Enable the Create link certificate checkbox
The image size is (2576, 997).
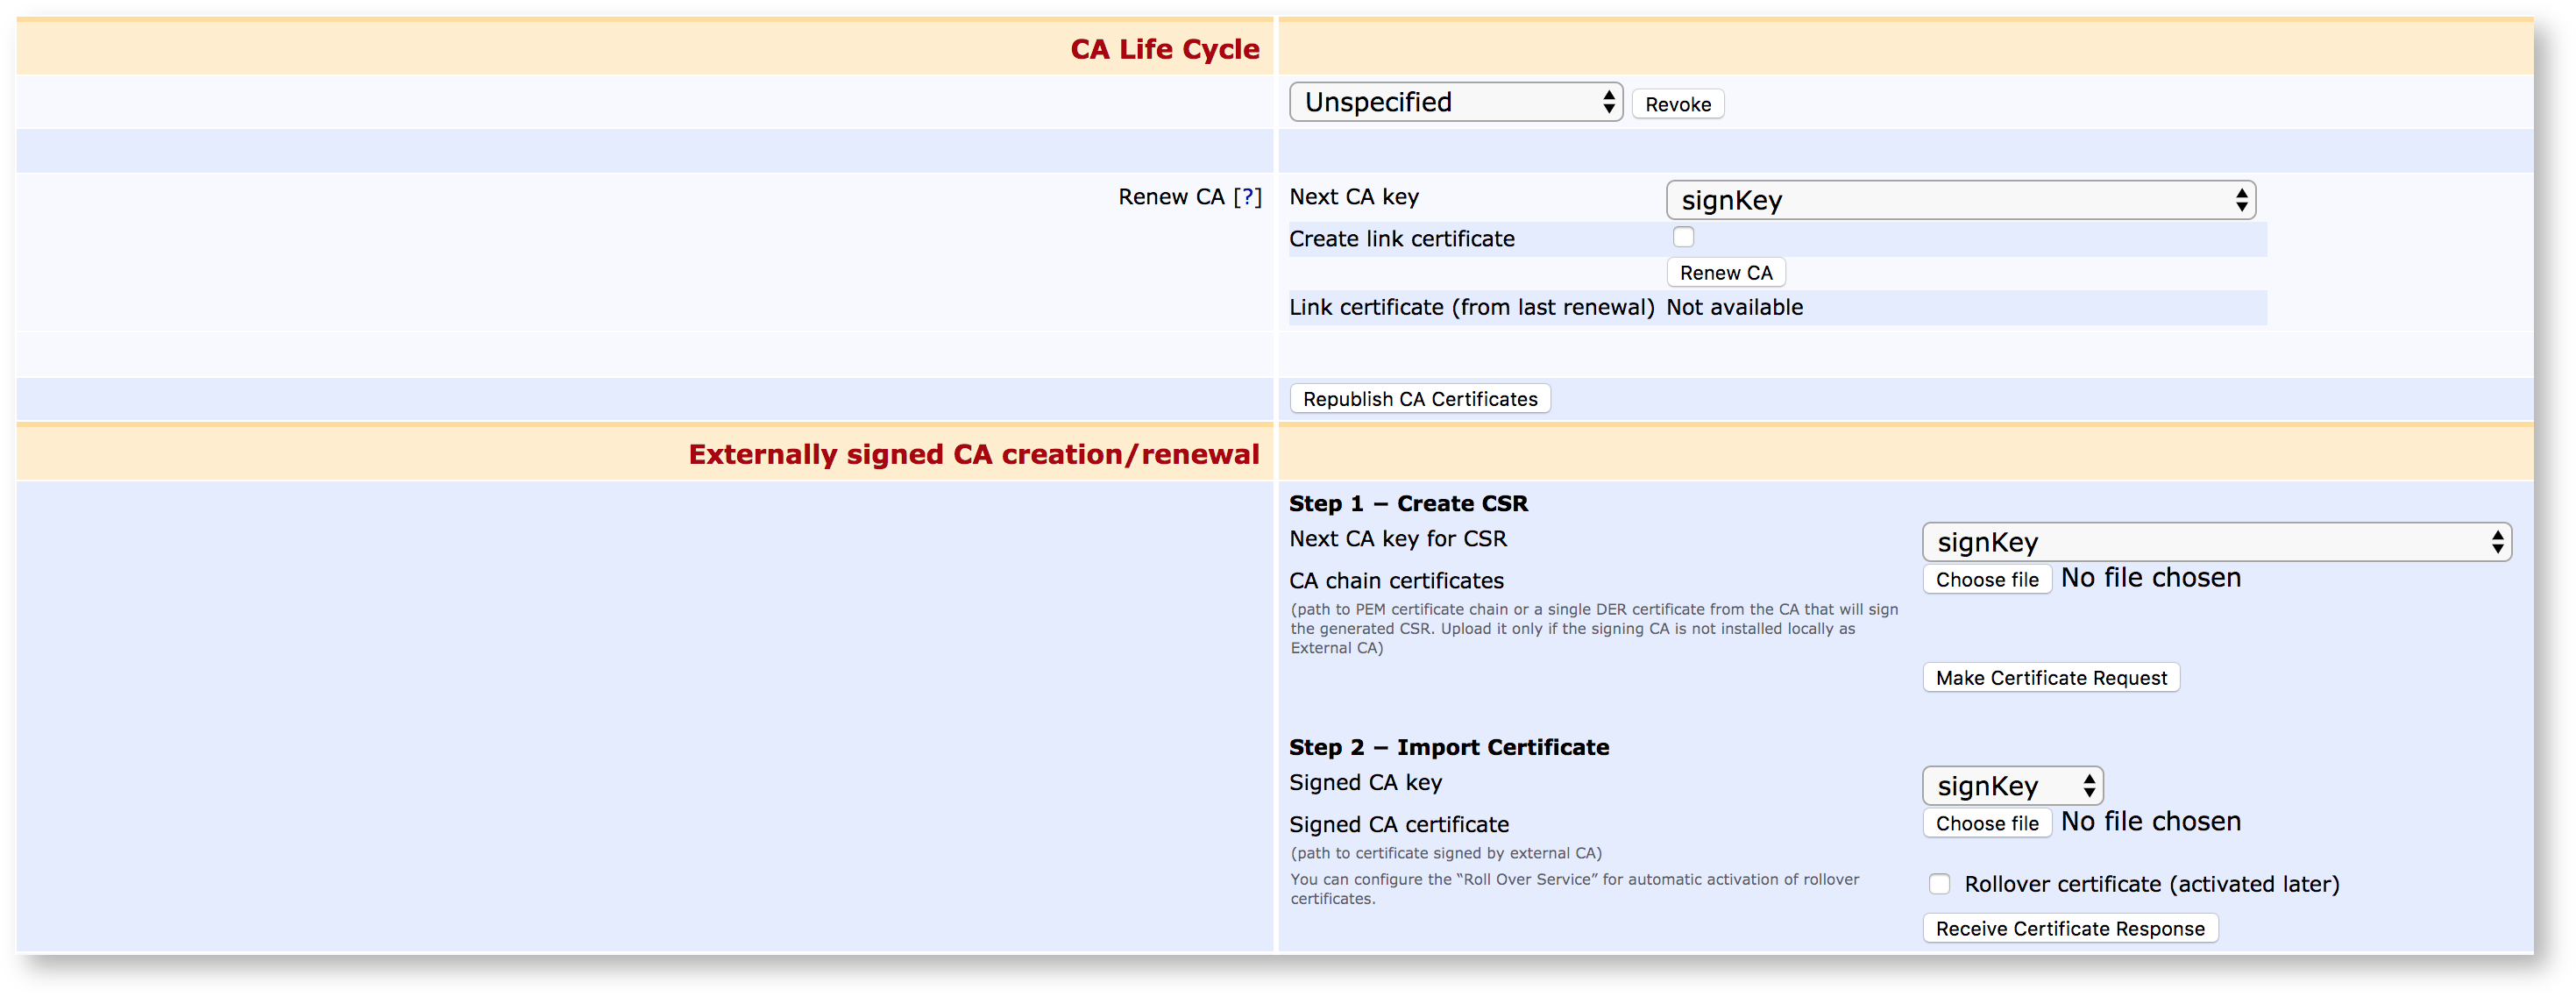[x=1683, y=237]
